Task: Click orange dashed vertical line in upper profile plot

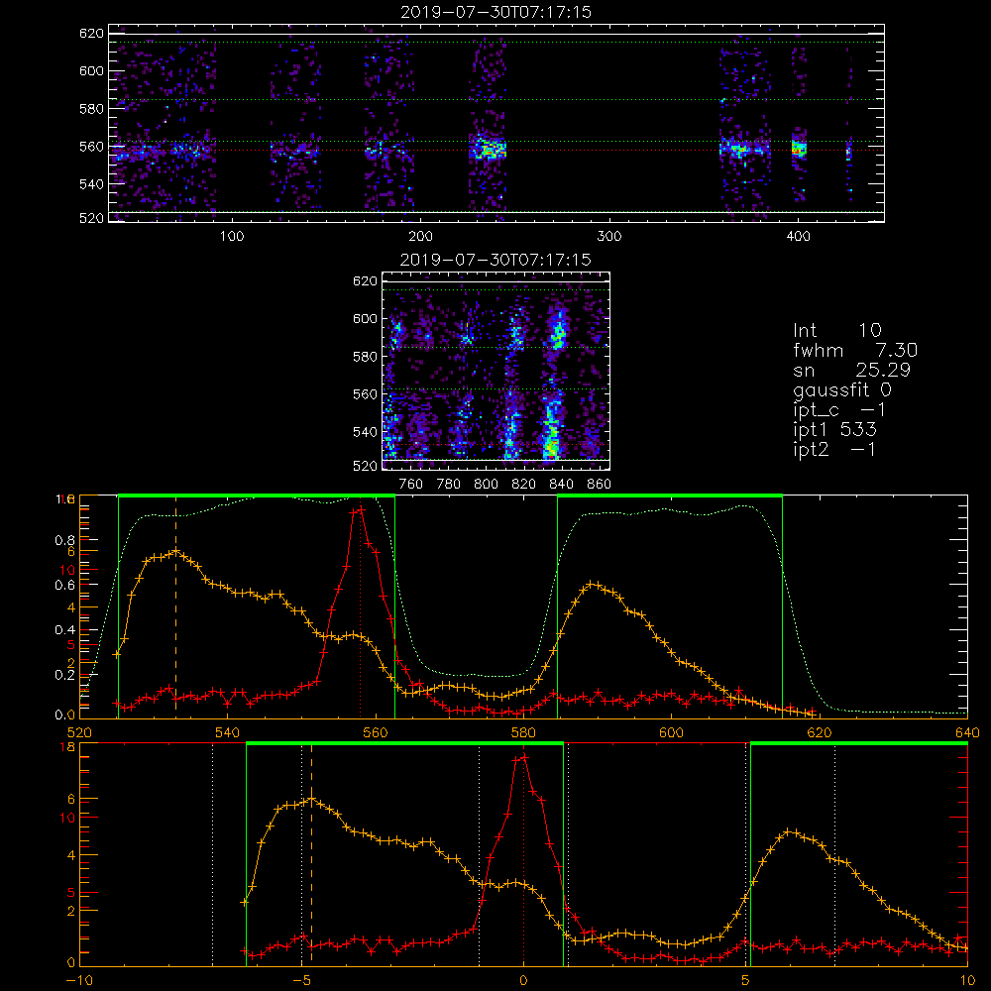Action: click(x=175, y=606)
